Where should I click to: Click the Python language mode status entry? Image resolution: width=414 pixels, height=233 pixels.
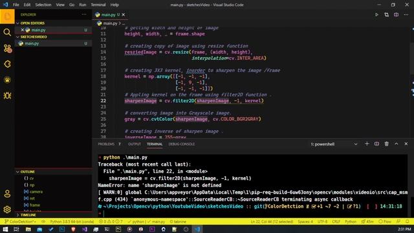pos(351,221)
